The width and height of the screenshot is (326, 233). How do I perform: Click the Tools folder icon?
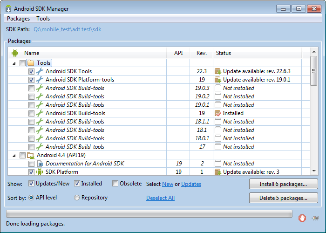point(31,63)
